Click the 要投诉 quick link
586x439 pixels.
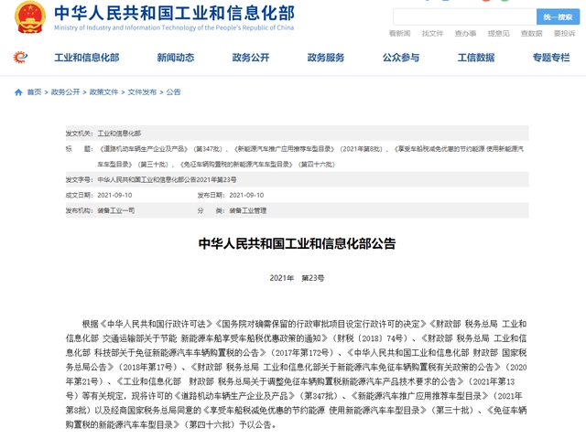tap(564, 34)
